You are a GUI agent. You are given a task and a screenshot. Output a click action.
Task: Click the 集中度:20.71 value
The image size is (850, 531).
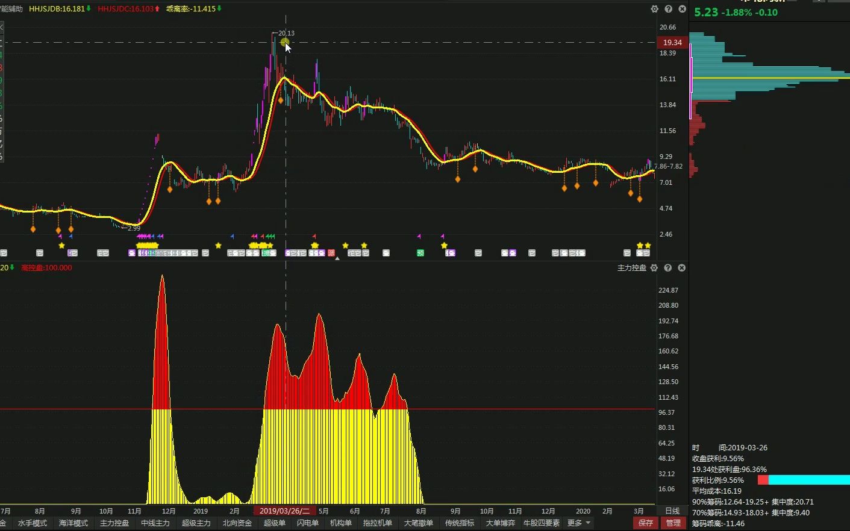coord(792,501)
